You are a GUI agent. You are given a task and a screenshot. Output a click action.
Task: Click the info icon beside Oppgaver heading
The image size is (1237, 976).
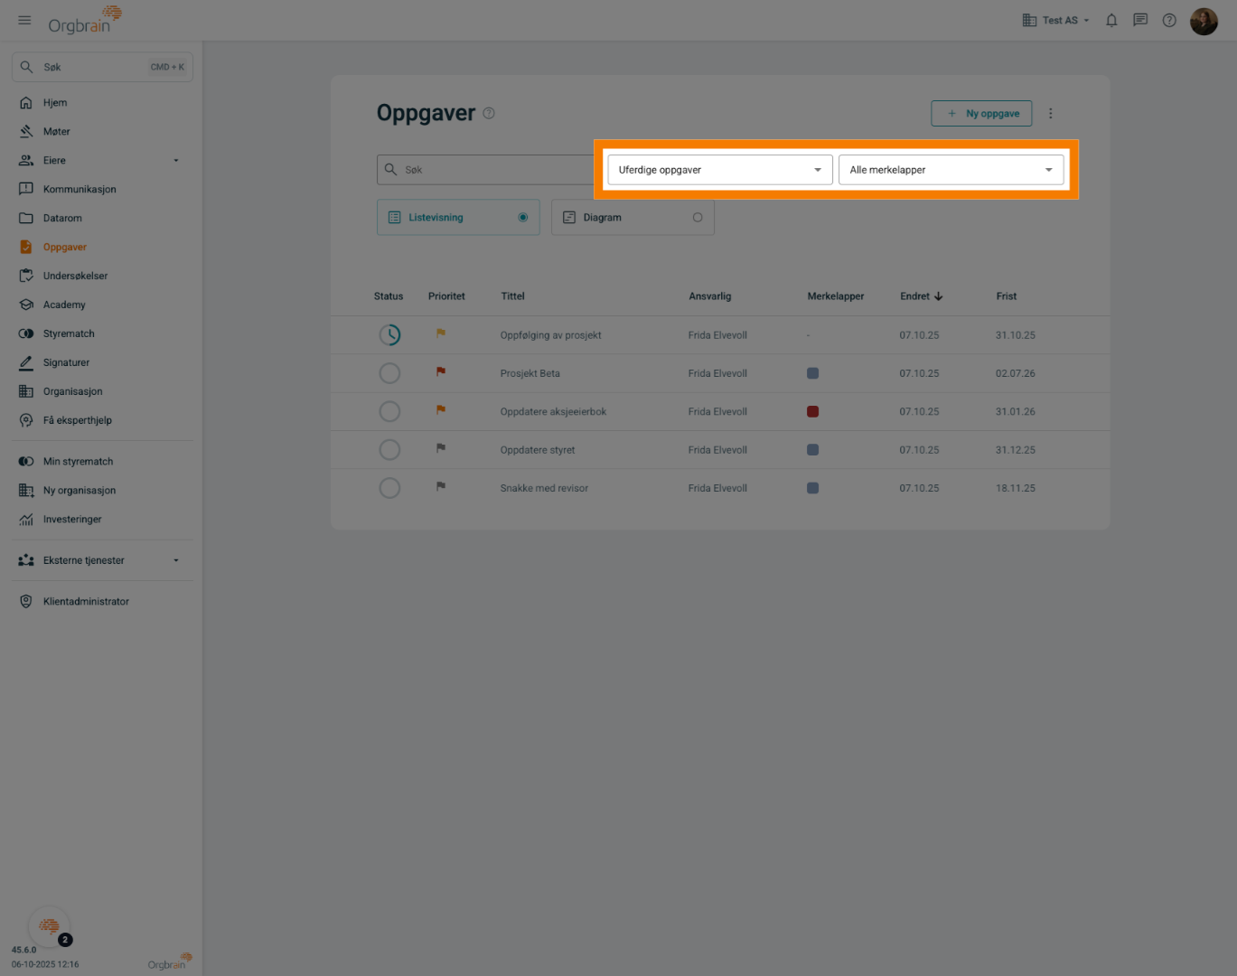[x=489, y=114]
